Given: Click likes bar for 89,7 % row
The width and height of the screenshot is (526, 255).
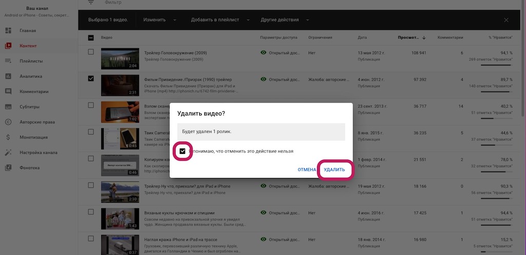Looking at the screenshot, I should point(497,91).
